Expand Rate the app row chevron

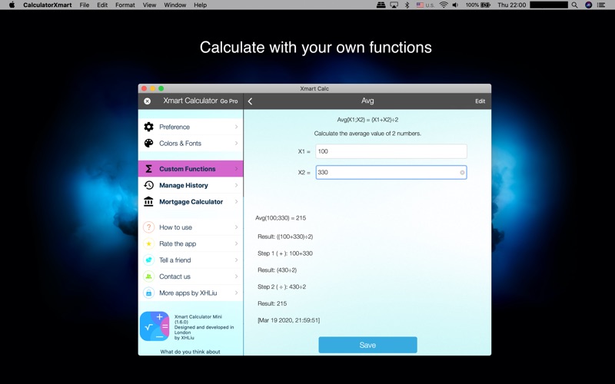tap(237, 243)
